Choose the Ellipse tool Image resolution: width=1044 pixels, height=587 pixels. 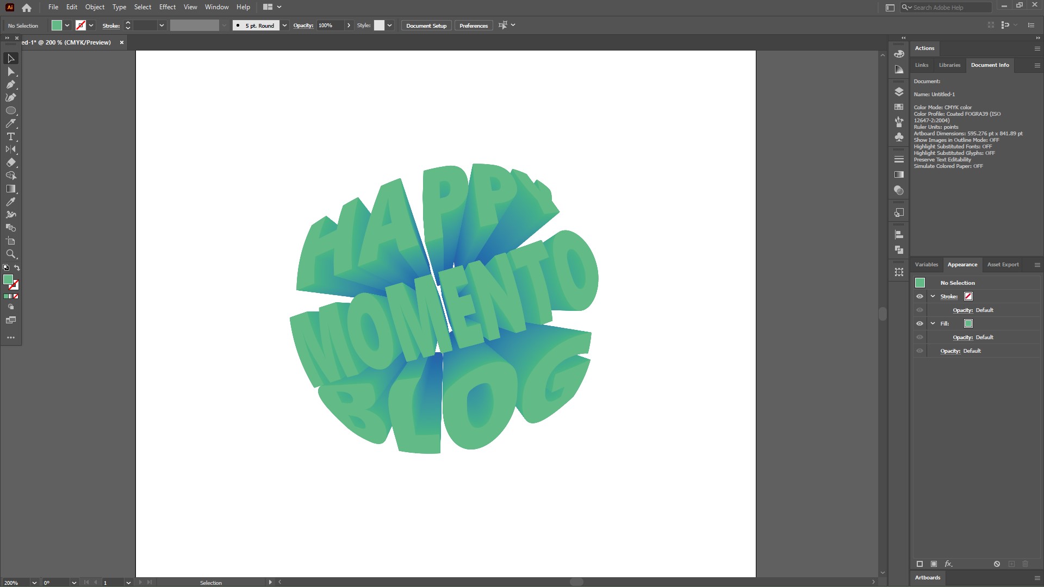11,110
